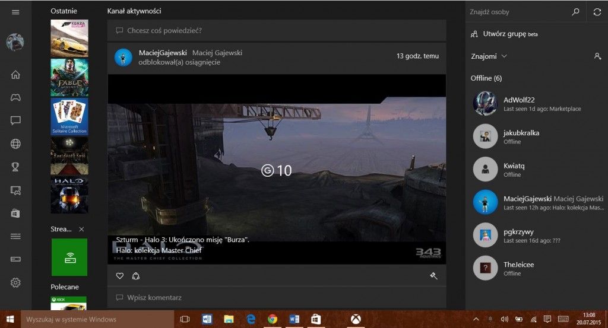Open Task View on the taskbar
The width and height of the screenshot is (608, 328).
pyautogui.click(x=185, y=319)
